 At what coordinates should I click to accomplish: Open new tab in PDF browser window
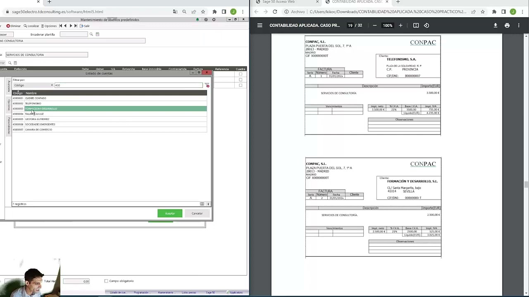[x=398, y=2]
